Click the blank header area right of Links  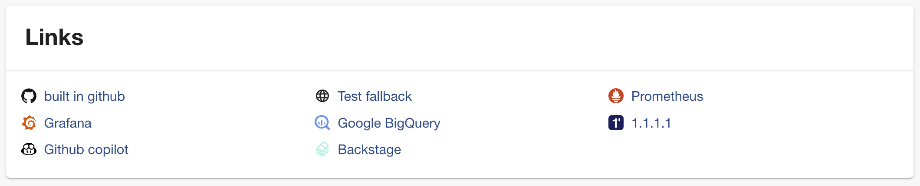pyautogui.click(x=499, y=37)
